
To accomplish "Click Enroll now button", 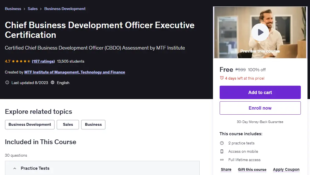I will point(260,108).
